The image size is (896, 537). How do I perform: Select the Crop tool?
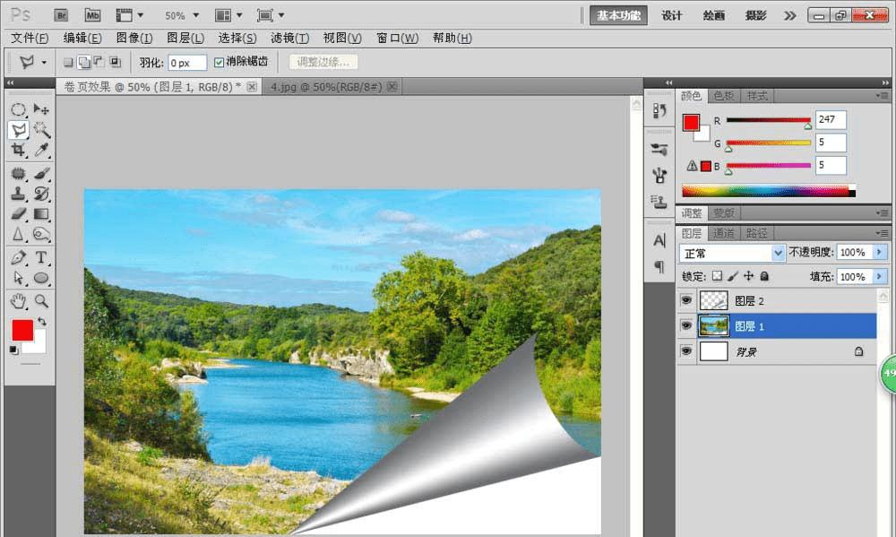(18, 150)
